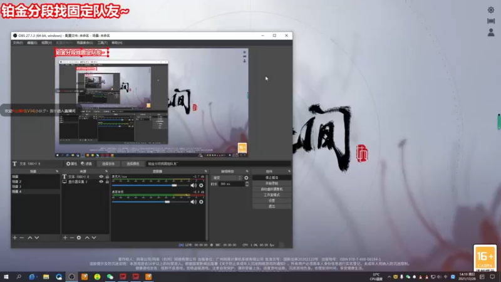
Task: Click fullscreen icon below desktop gear
Action: click(491, 21)
